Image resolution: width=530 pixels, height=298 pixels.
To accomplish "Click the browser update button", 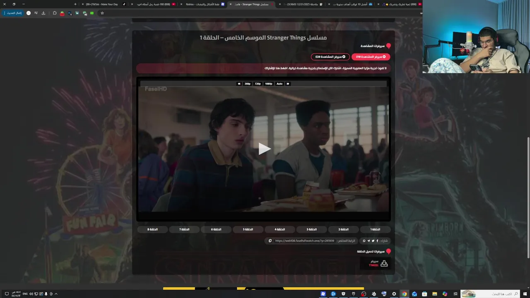I will [14, 13].
